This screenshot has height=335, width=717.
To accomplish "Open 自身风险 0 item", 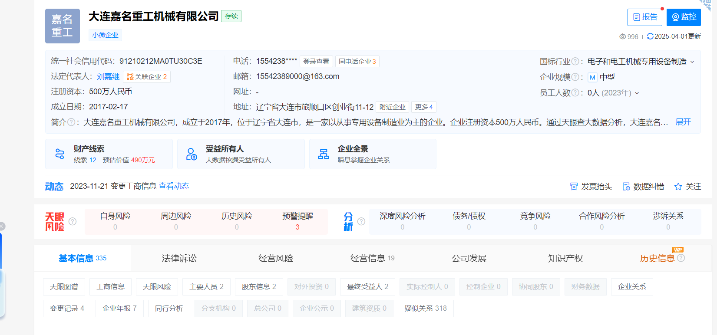I will (115, 221).
